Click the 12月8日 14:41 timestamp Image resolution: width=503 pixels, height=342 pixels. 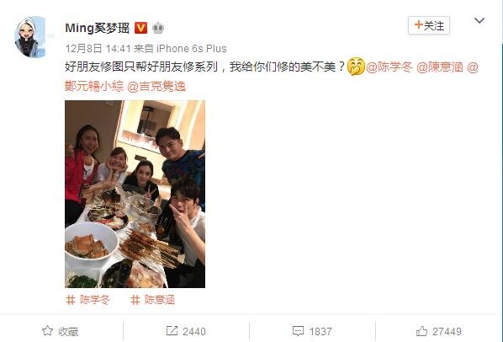coord(98,49)
